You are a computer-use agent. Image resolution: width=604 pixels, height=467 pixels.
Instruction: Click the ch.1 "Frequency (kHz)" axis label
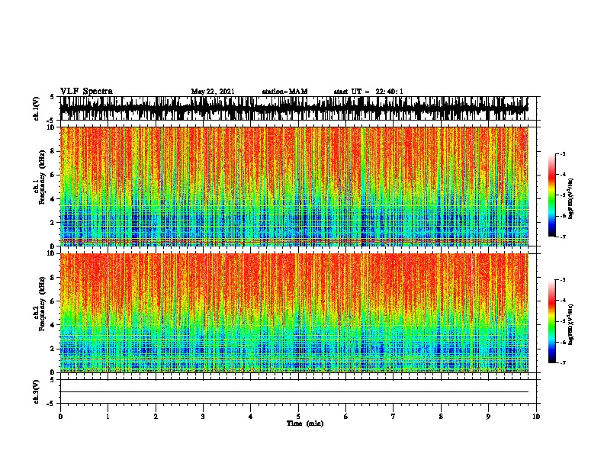pyautogui.click(x=42, y=177)
